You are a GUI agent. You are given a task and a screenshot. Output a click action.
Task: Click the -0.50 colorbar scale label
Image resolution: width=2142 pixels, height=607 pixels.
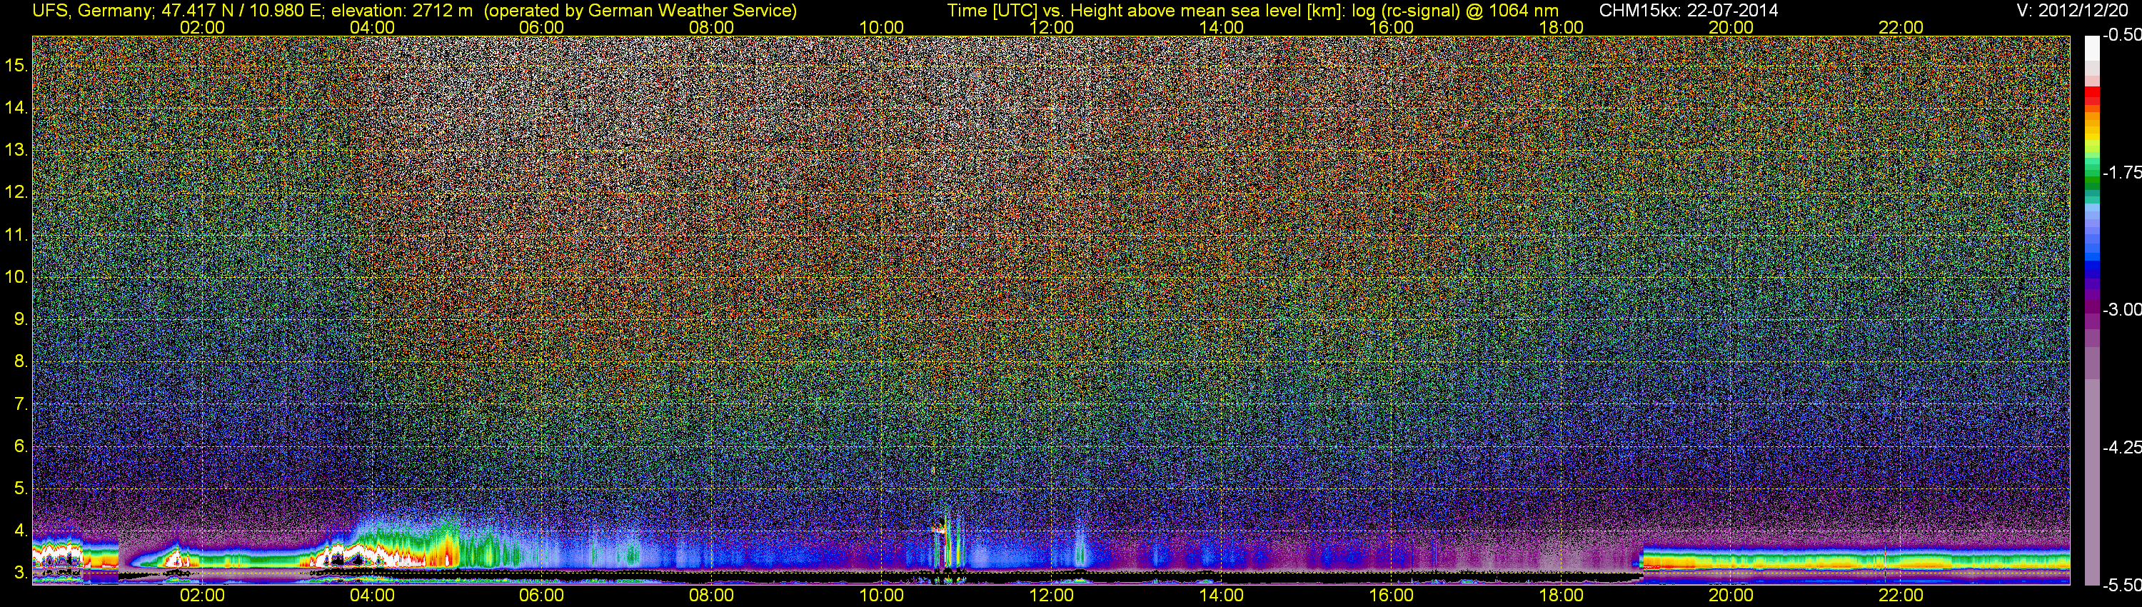pos(2122,35)
